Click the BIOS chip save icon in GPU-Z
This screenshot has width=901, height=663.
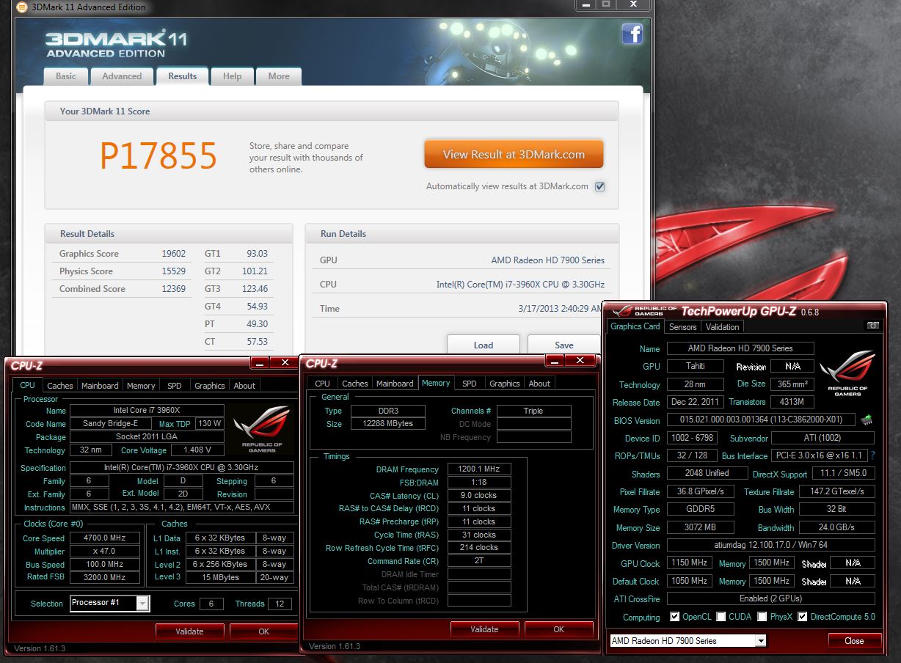867,420
